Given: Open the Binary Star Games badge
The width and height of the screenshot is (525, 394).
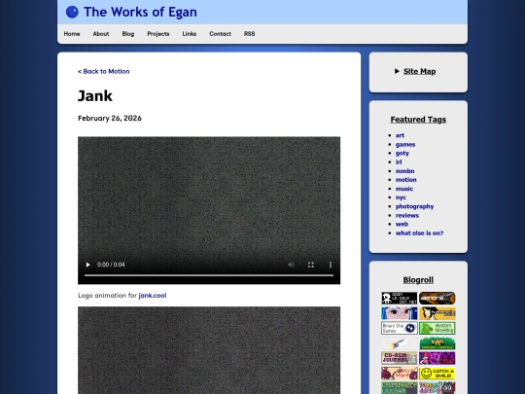Looking at the screenshot, I should [400, 328].
